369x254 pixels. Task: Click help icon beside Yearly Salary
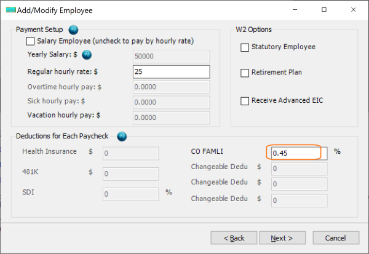[x=87, y=55]
